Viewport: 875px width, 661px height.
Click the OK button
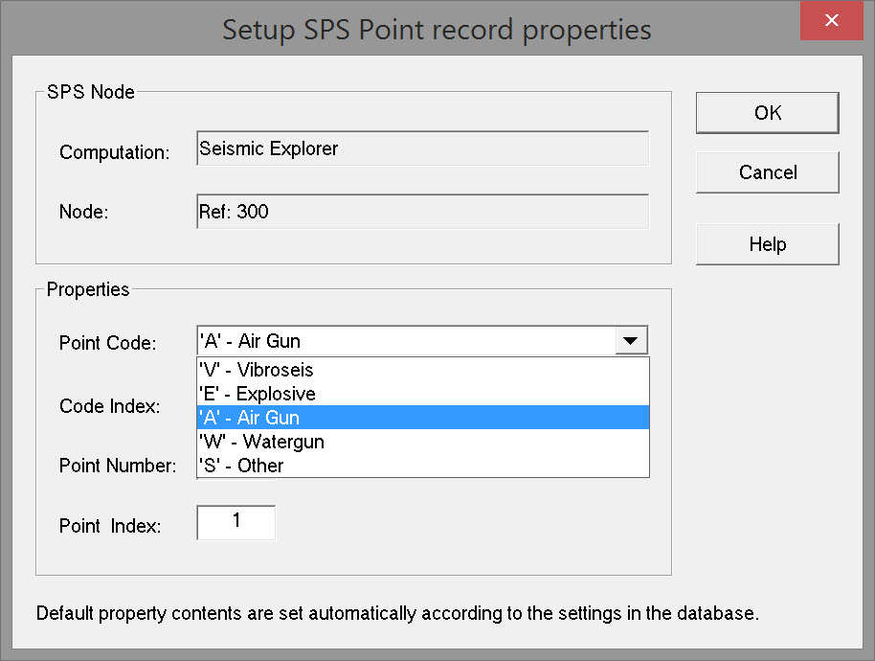point(767,113)
